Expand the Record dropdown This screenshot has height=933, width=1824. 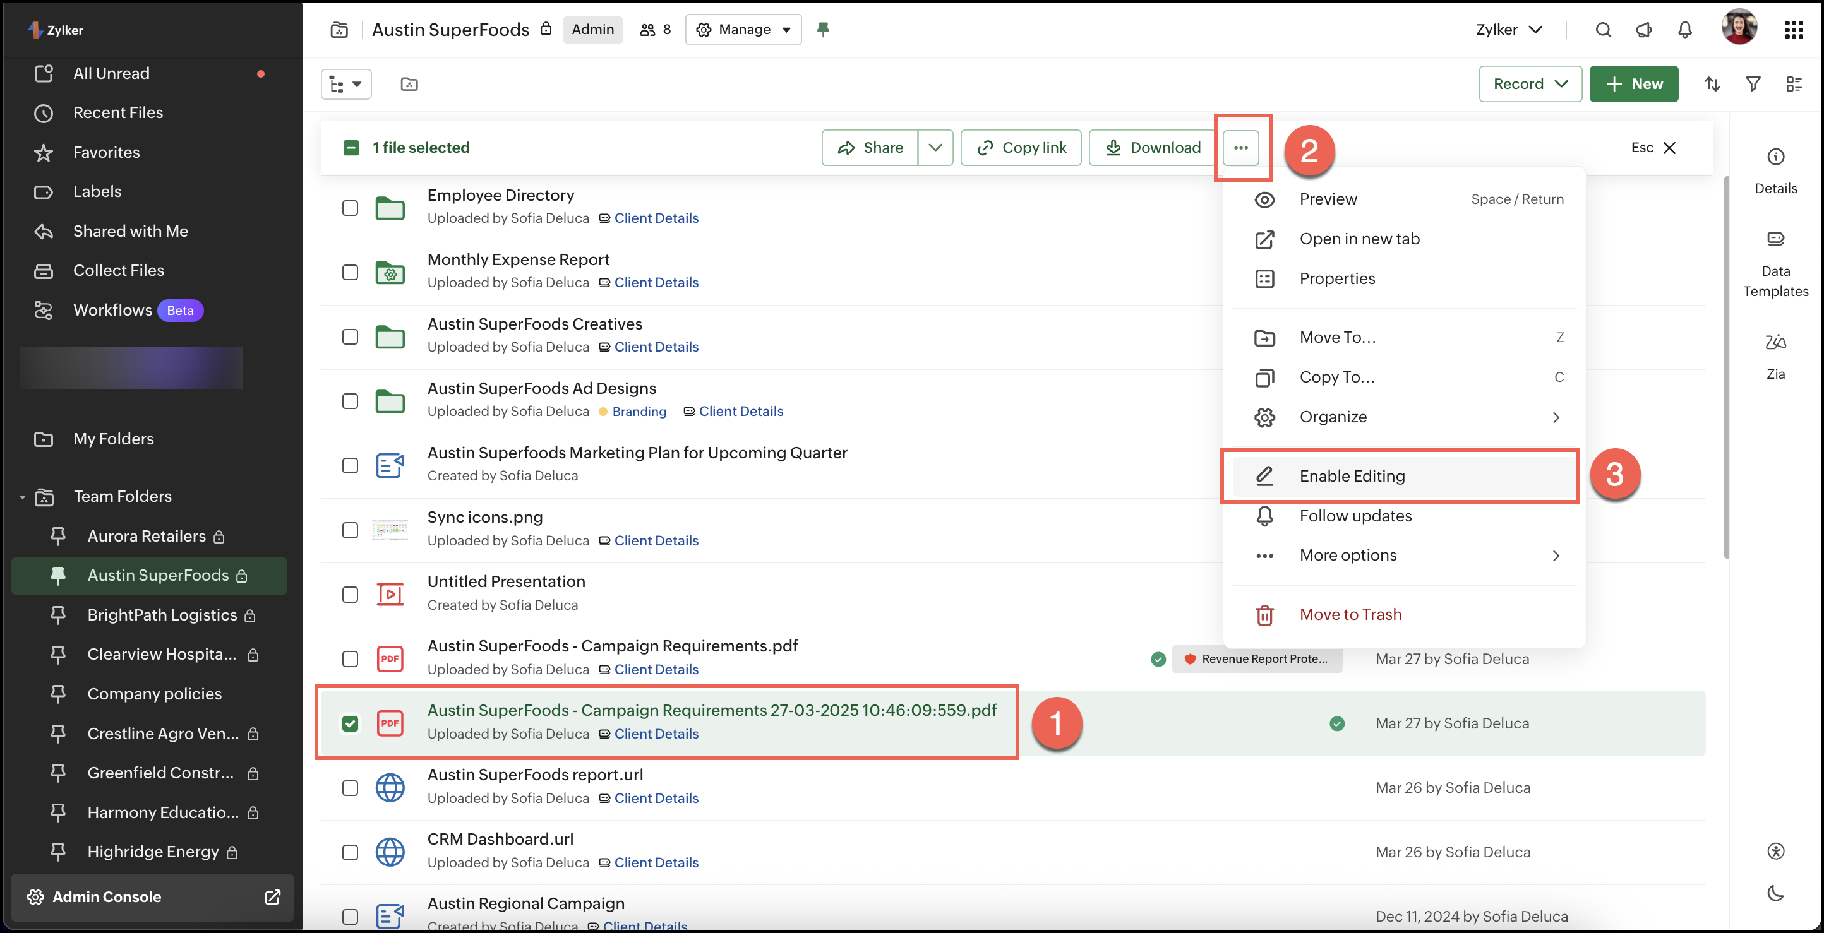click(x=1530, y=84)
